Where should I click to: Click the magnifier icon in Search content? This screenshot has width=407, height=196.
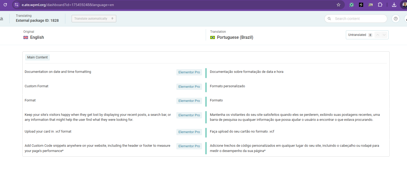coord(329,19)
